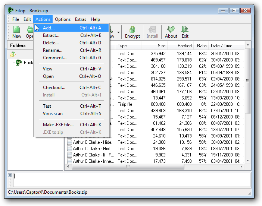The image size is (262, 206).
Task: Click the vertical scrollbar down arrow
Action: coord(248,161)
